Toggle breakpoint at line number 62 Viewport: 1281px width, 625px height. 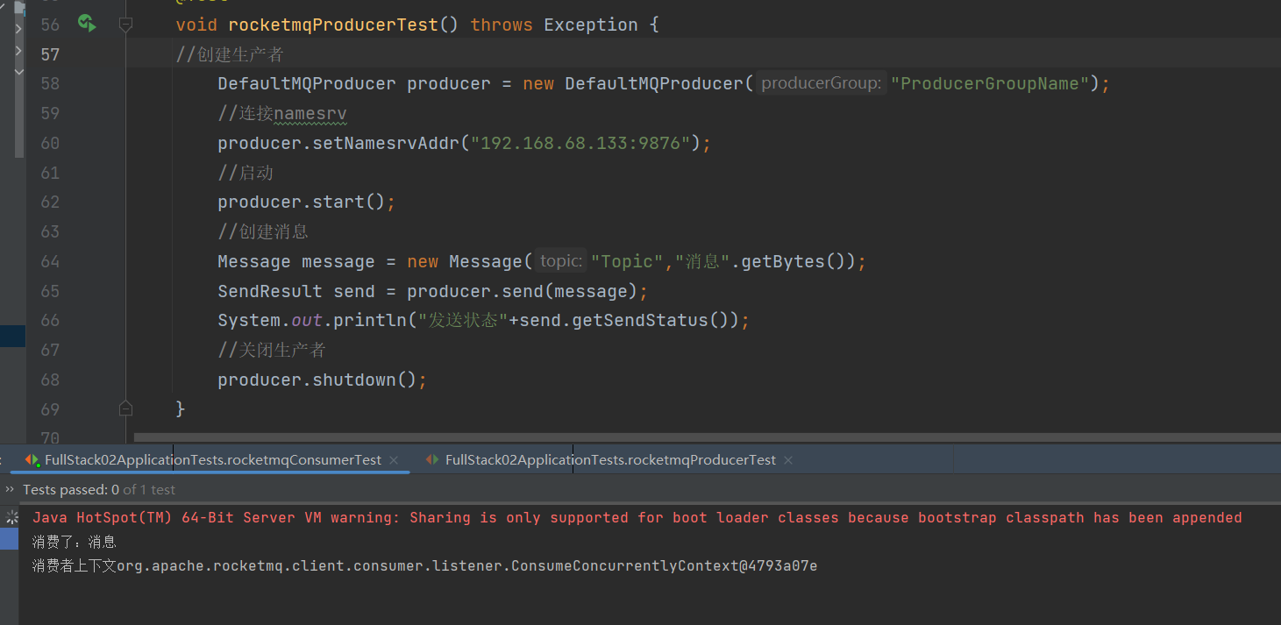click(50, 202)
